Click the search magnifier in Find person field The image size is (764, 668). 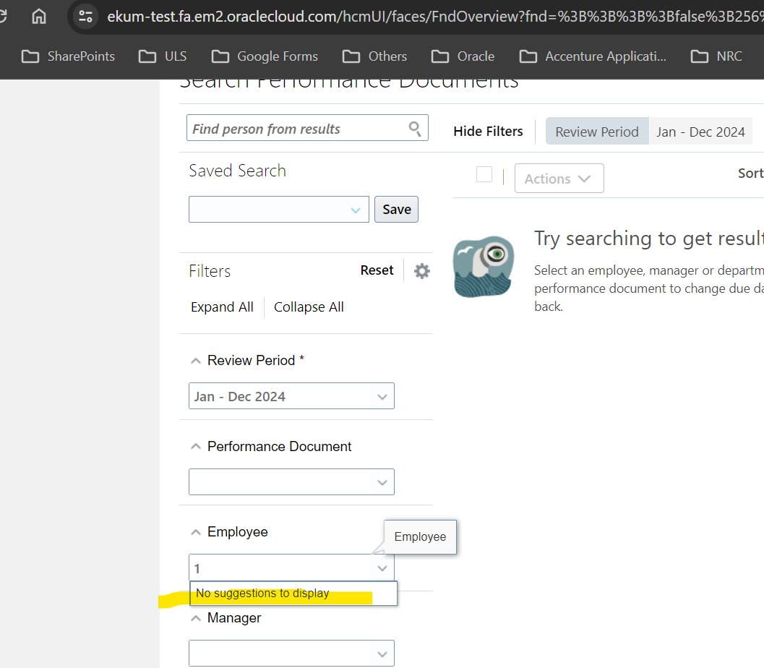point(414,128)
